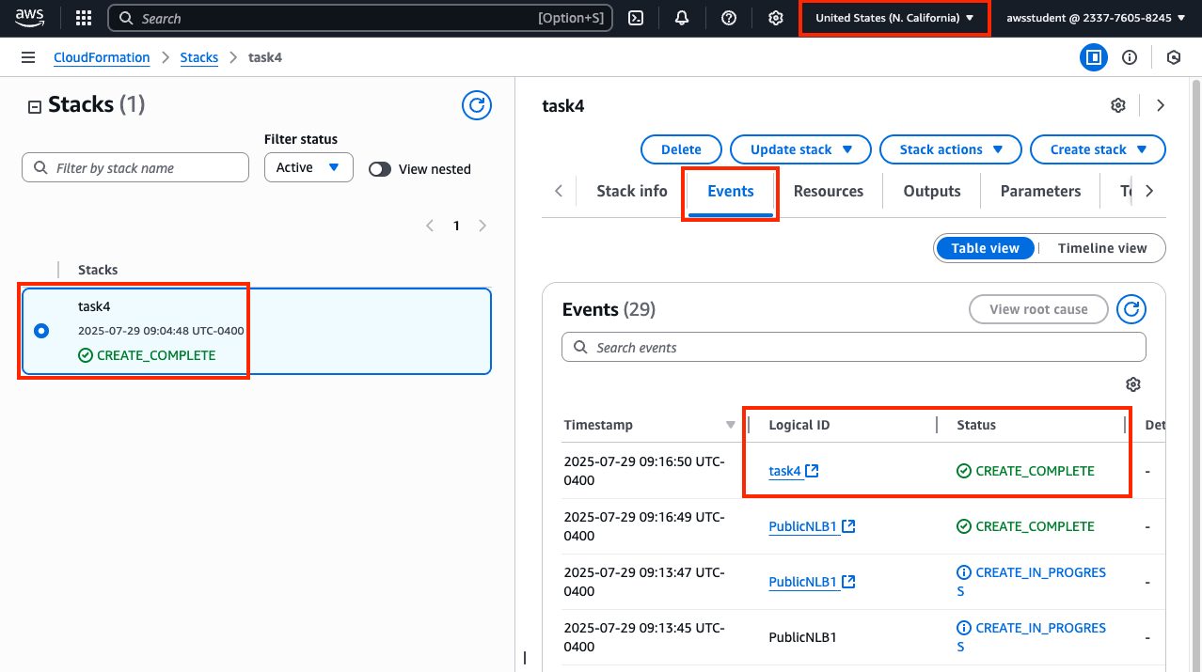Open the services grid menu
The image size is (1202, 672).
84,18
